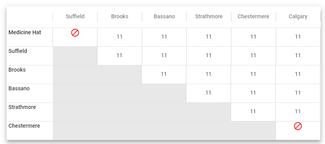Select the Brooks to Chestermere cell
The height and width of the screenshot is (144, 325).
point(253,74)
